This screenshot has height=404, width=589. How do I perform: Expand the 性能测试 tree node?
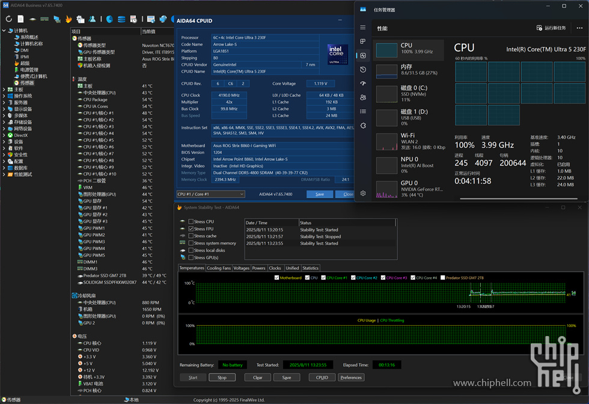4,174
